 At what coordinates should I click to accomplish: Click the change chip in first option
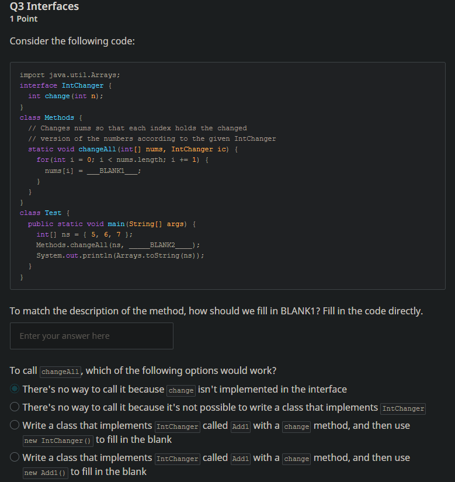[180, 390]
